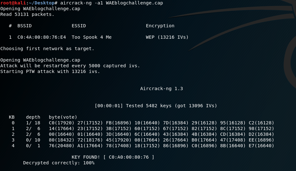Click the Tested 5482 keys status line

(156, 106)
